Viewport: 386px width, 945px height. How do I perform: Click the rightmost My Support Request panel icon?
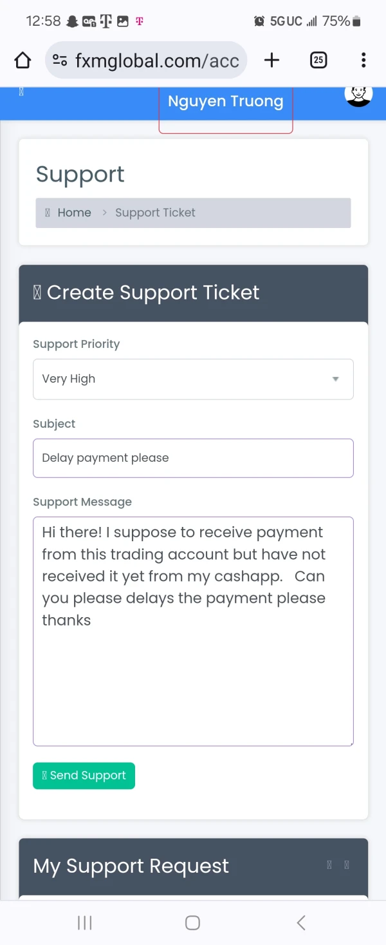pyautogui.click(x=347, y=865)
